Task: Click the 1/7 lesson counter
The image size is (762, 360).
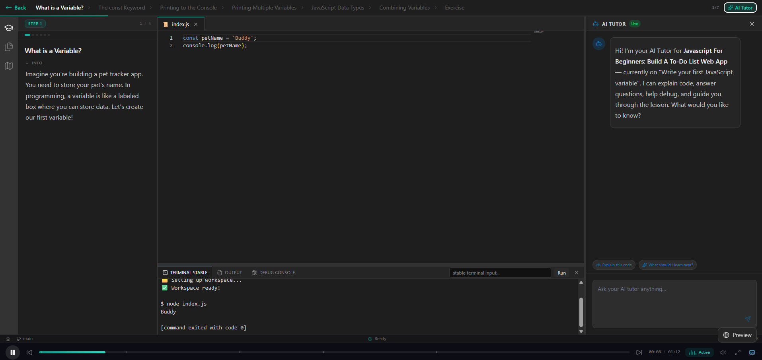Action: tap(715, 8)
